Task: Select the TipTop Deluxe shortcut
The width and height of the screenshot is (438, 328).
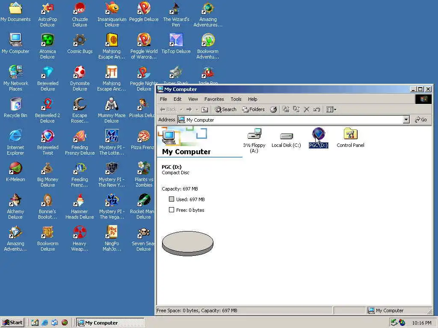Action: [176, 44]
